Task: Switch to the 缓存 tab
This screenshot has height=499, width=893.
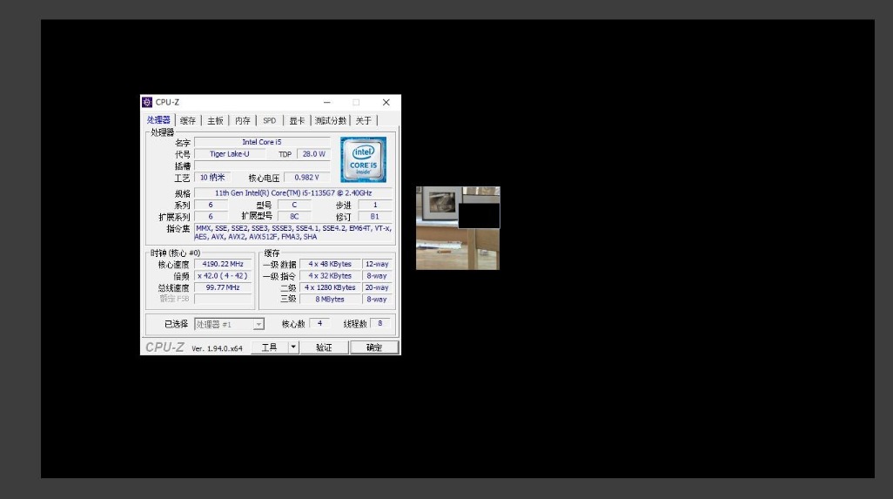Action: point(188,121)
